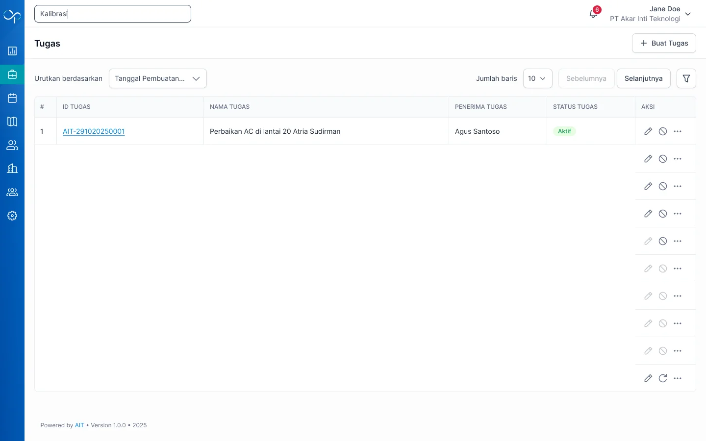The width and height of the screenshot is (706, 441).
Task: Select the text Perbaikan AC di lantai 20 Atria Sudirman
Action: pyautogui.click(x=275, y=131)
